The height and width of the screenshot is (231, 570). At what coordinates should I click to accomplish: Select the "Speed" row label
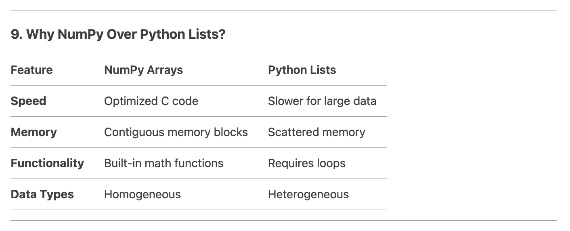click(x=28, y=101)
